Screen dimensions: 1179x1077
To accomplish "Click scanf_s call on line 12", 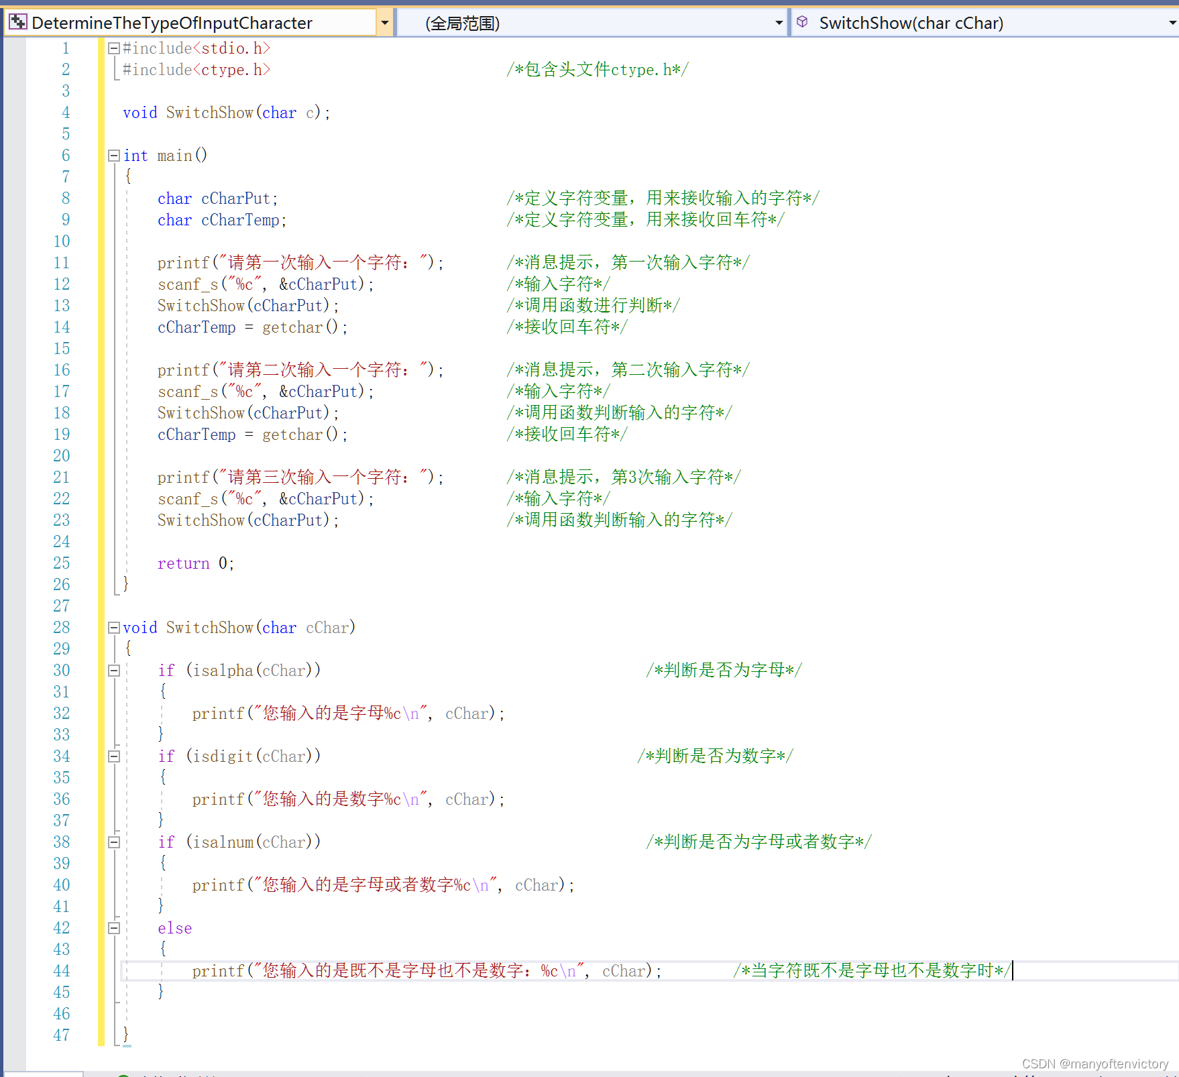I will pos(266,284).
